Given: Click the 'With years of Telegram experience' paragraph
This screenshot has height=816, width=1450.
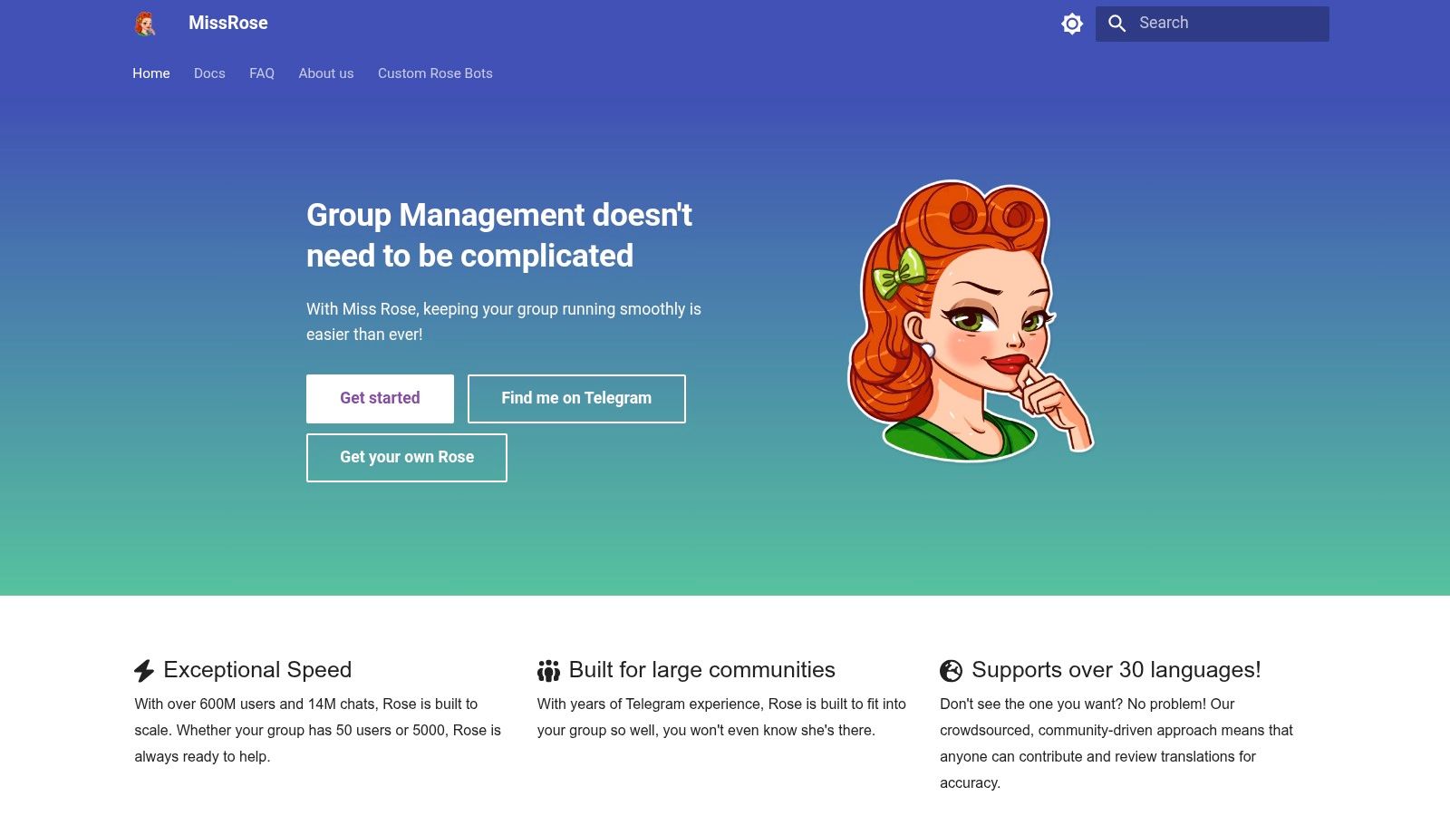Looking at the screenshot, I should (x=721, y=717).
